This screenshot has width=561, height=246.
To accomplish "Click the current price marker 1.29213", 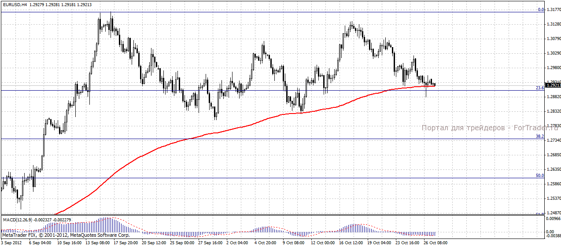I will (553, 84).
